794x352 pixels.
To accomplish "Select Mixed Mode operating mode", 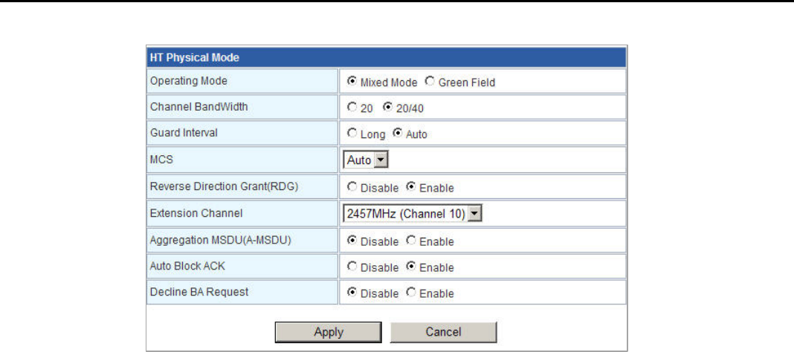I will tap(352, 82).
